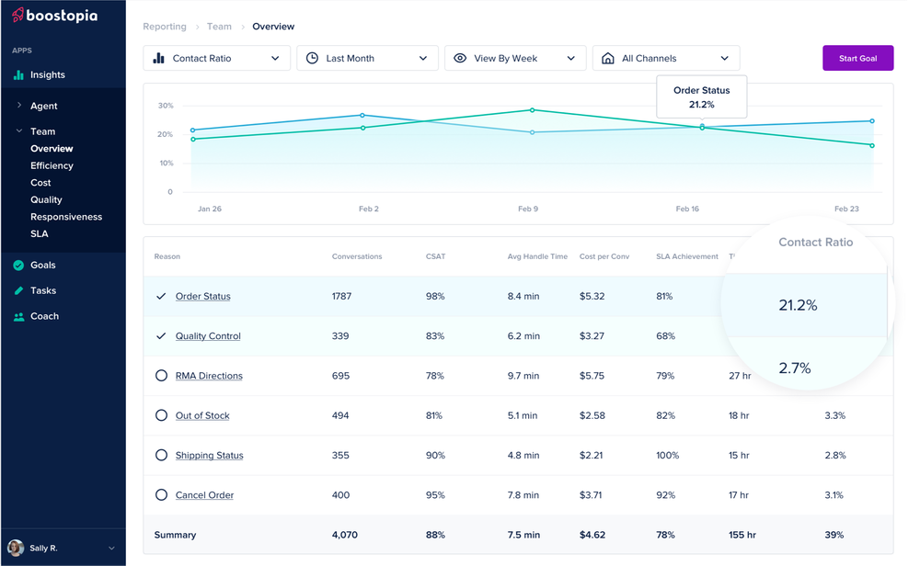The height and width of the screenshot is (566, 920).
Task: Sort by CSAT column header
Action: click(x=435, y=256)
